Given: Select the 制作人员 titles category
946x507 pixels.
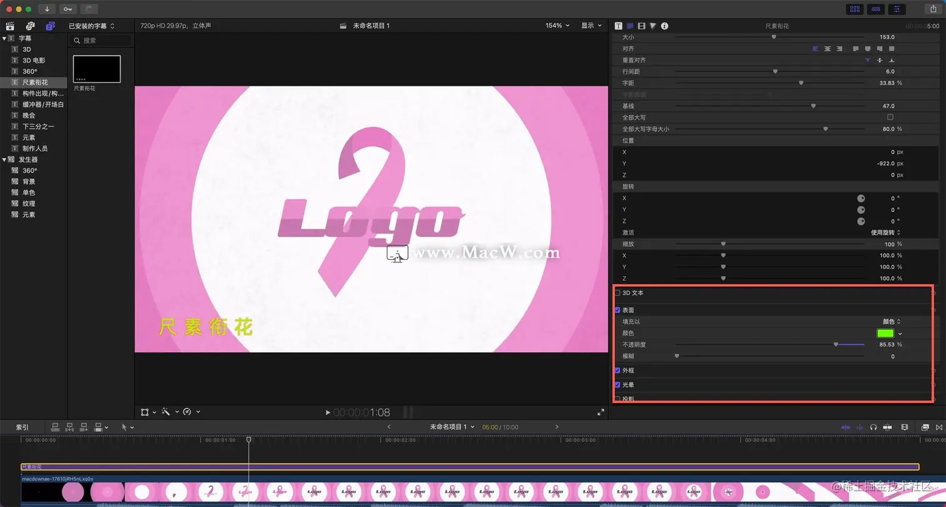Looking at the screenshot, I should (x=35, y=148).
